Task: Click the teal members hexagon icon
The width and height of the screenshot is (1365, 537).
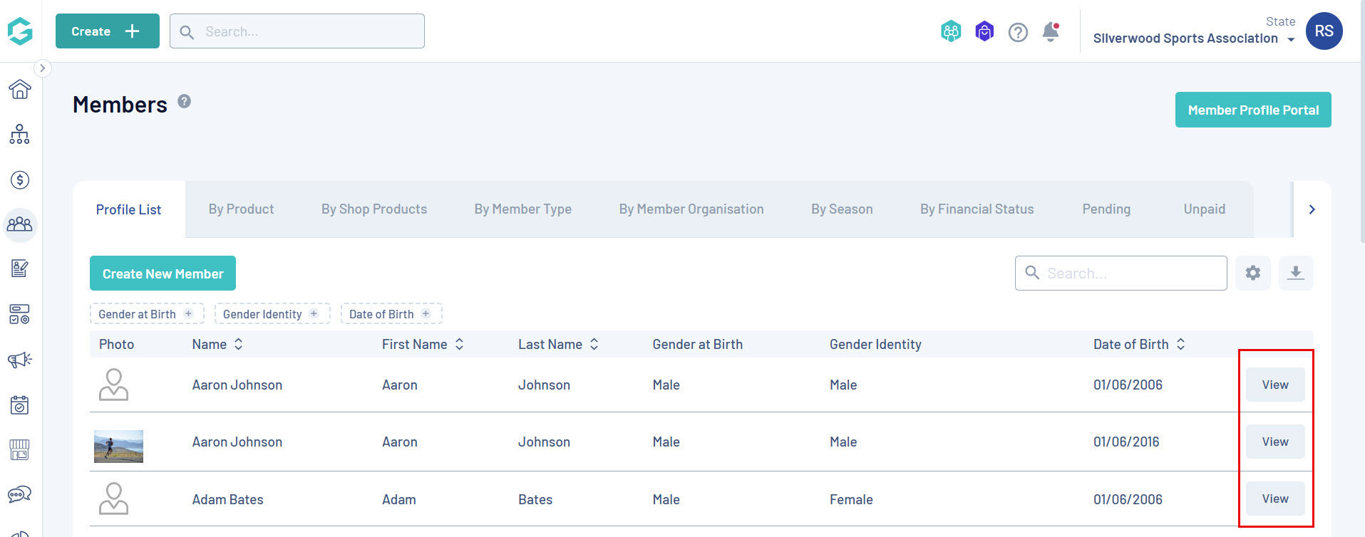Action: click(x=951, y=32)
